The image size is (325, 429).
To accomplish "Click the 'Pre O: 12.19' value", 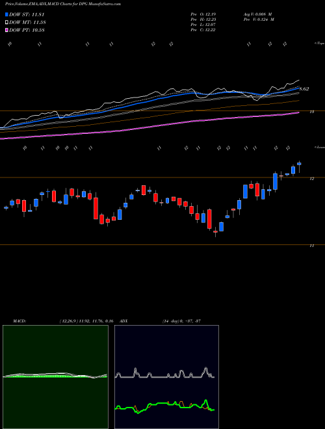I will pyautogui.click(x=203, y=14).
